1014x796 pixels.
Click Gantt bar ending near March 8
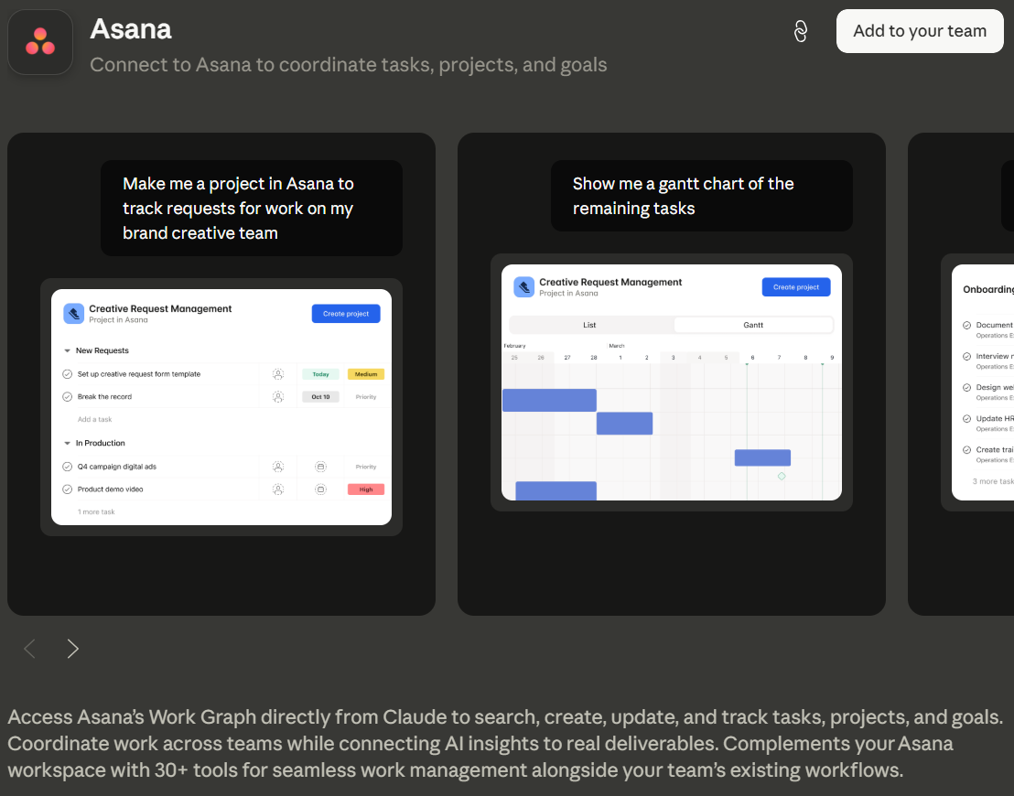click(x=762, y=457)
